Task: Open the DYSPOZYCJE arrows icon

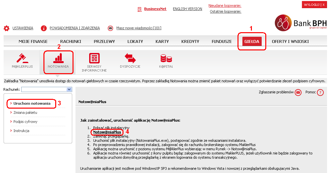Action: point(130,58)
